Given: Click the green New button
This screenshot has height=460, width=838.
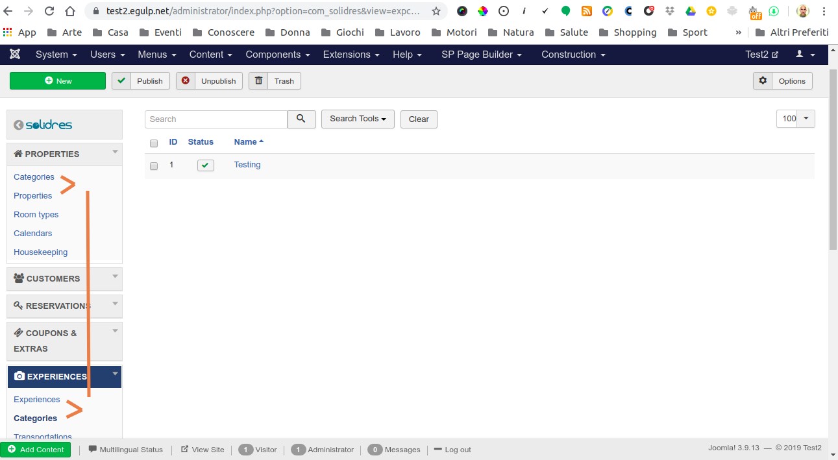Looking at the screenshot, I should click(x=58, y=81).
